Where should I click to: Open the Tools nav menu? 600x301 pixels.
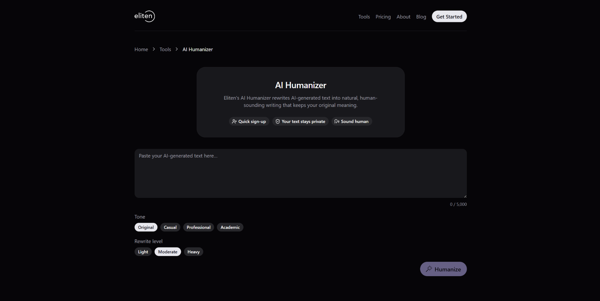[x=364, y=17]
